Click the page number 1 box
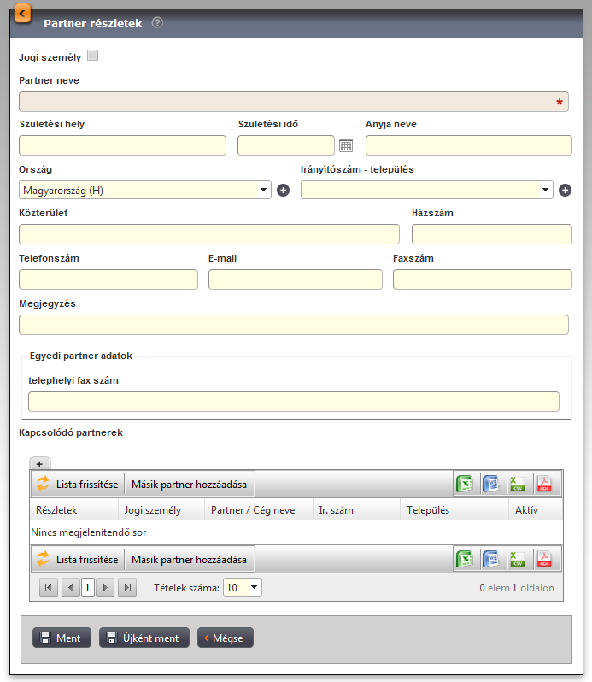Image resolution: width=592 pixels, height=682 pixels. point(87,588)
